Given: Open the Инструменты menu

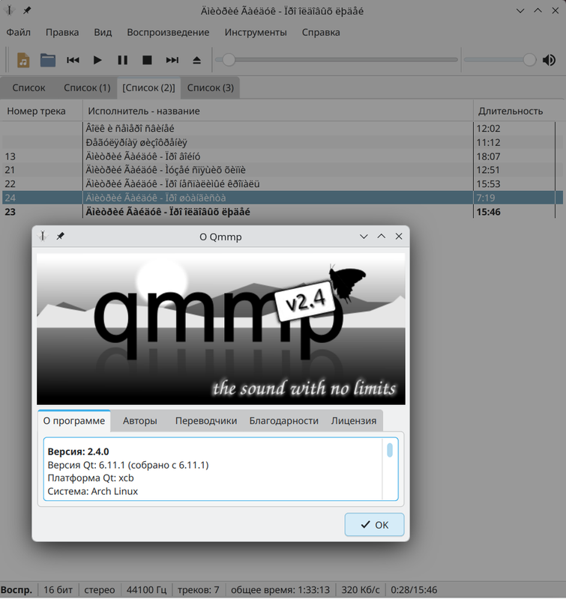Looking at the screenshot, I should (256, 32).
